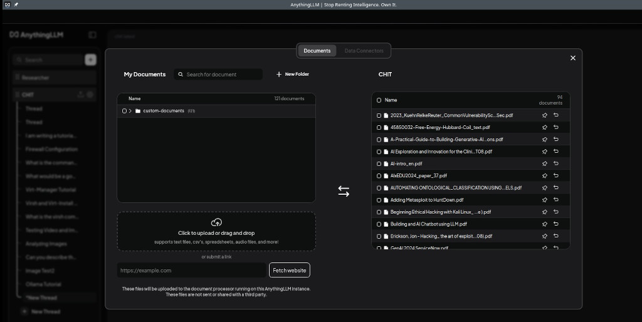Tick the AI-intro_en.pdf checkbox
The image size is (642, 322).
[x=379, y=164]
